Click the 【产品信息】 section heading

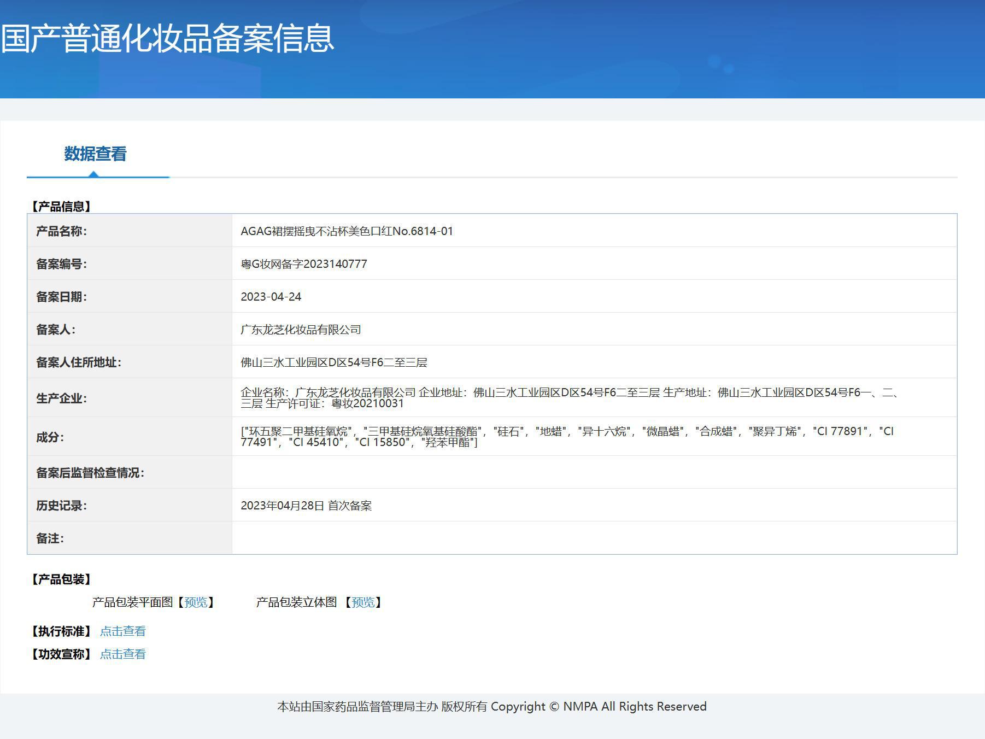[61, 207]
